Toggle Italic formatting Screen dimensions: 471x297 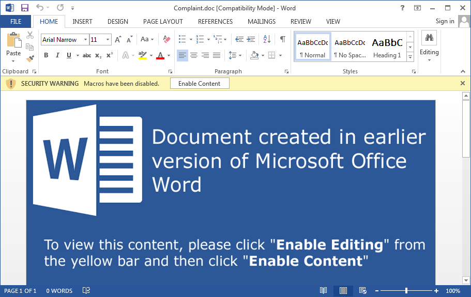[57, 55]
